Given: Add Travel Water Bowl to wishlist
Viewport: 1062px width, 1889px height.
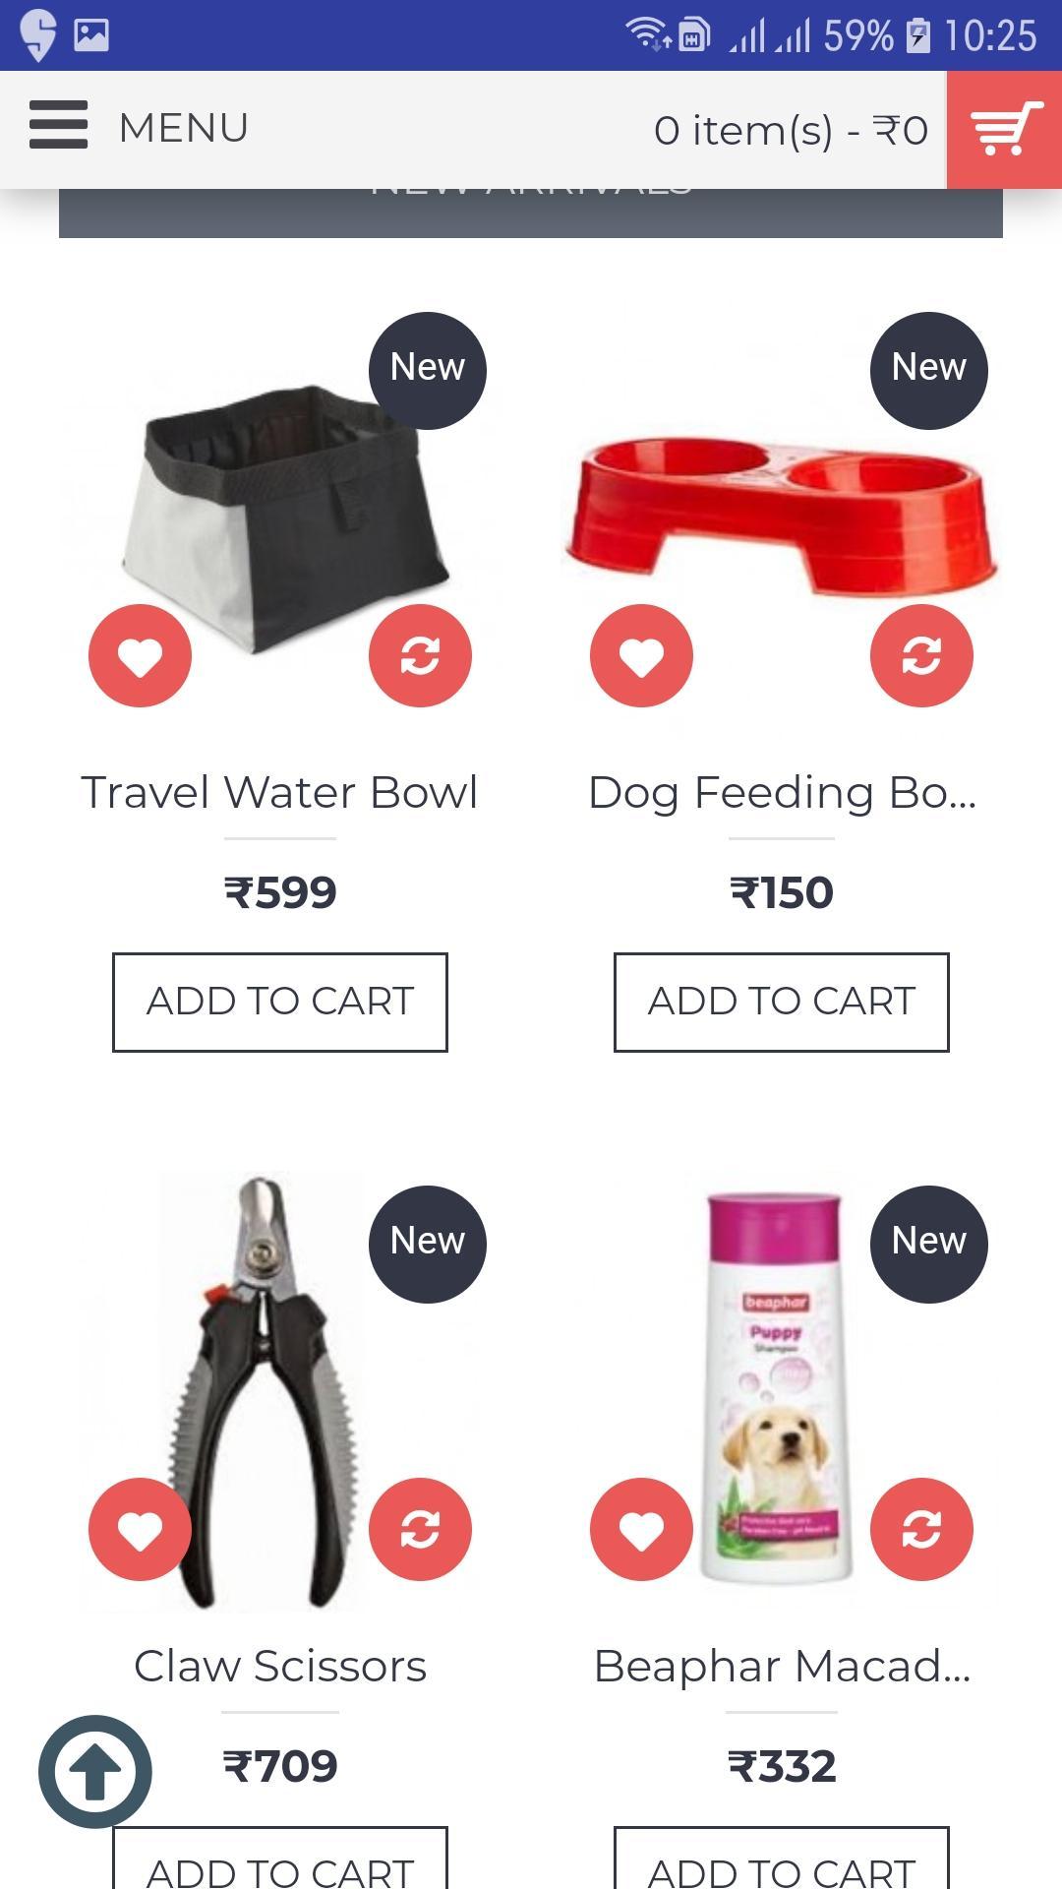Looking at the screenshot, I should [x=140, y=655].
